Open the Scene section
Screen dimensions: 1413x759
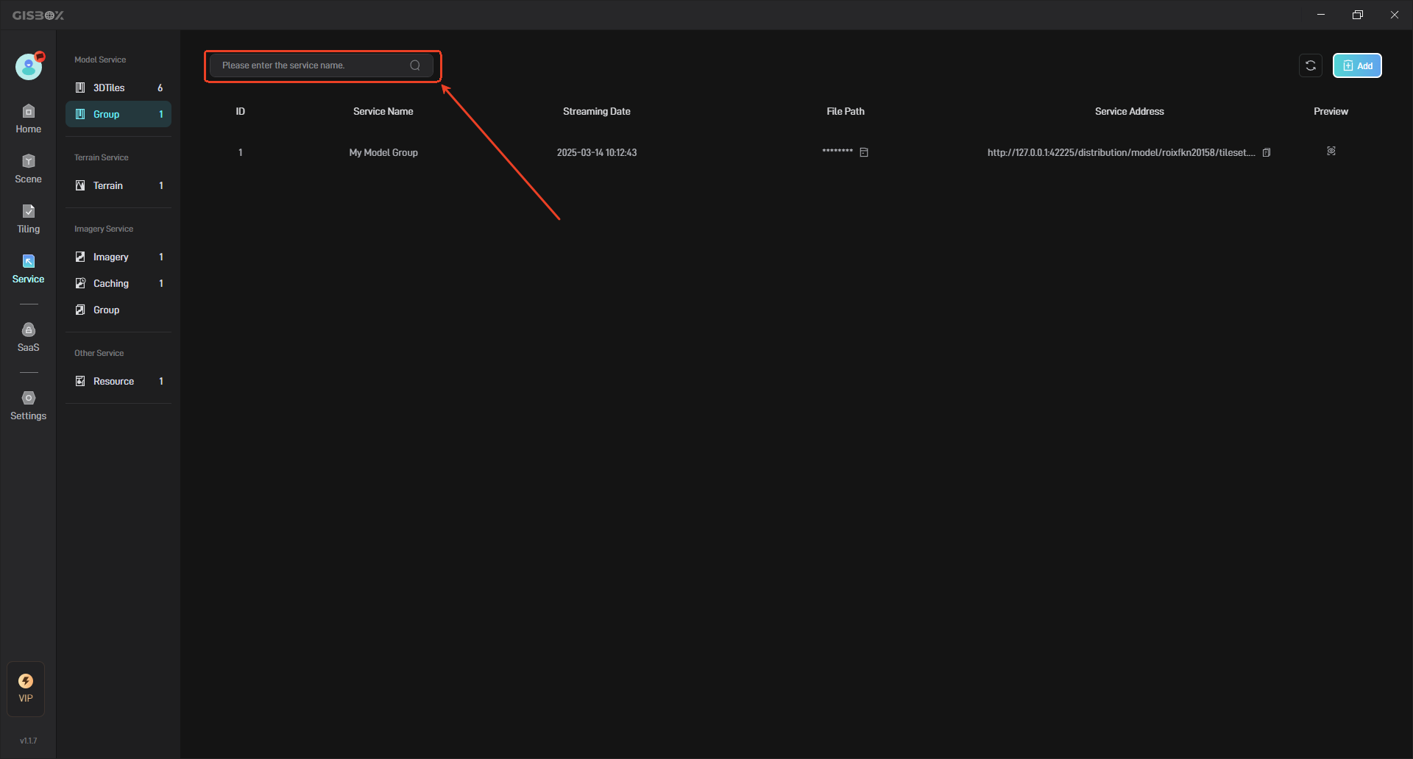pyautogui.click(x=28, y=169)
